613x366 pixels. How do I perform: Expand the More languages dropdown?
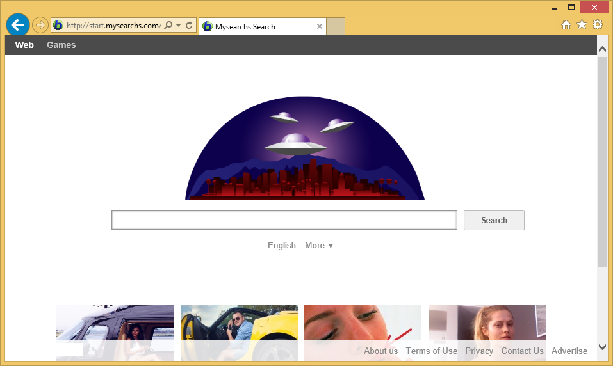click(319, 245)
